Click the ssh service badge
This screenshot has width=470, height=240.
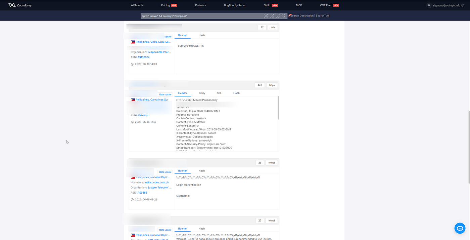tap(273, 28)
